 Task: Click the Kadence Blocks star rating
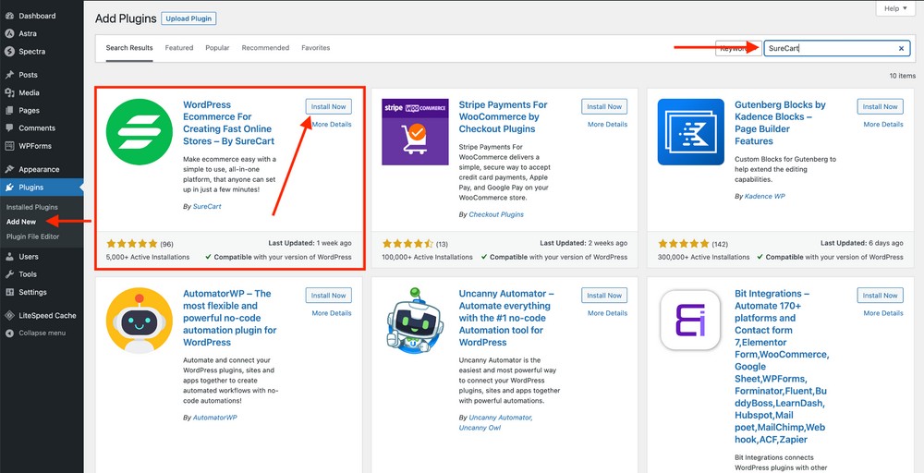684,243
